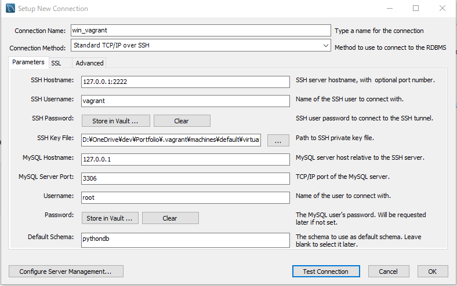
Task: Click the 'SSH Key File:' label
Action: click(x=55, y=138)
